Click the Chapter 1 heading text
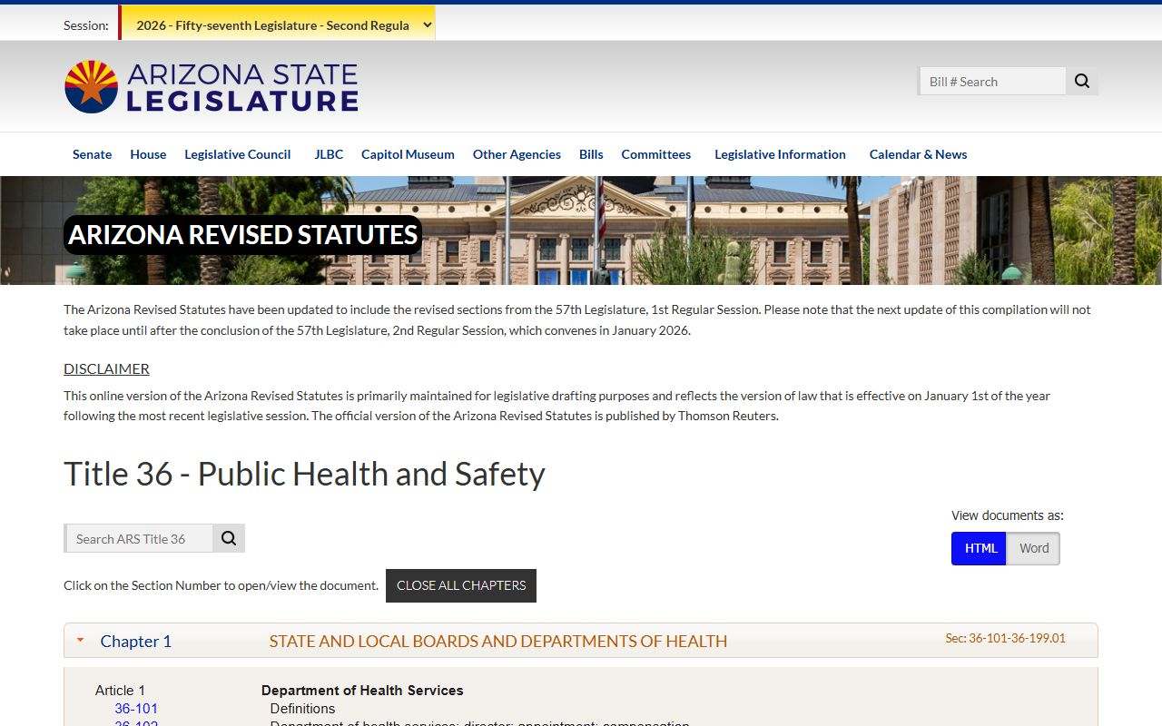This screenshot has width=1162, height=726. (x=136, y=641)
